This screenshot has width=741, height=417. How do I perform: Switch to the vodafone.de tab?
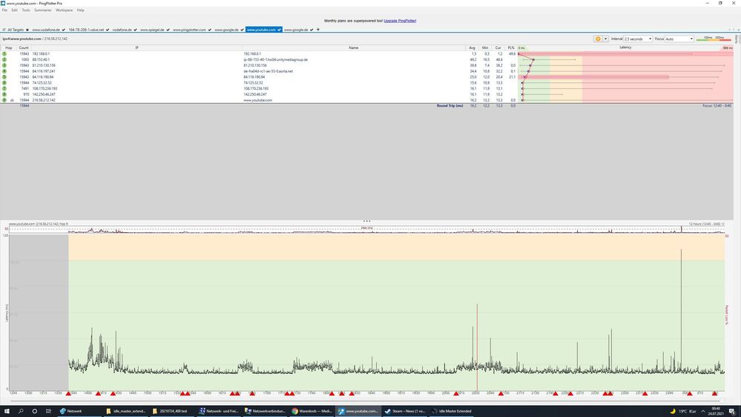[122, 30]
